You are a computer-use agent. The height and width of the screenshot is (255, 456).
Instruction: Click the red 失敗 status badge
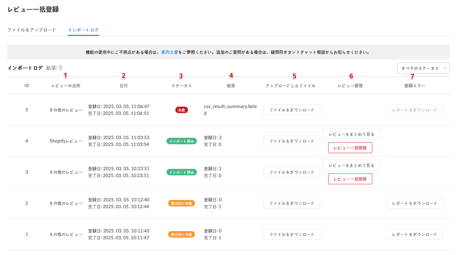(x=181, y=110)
